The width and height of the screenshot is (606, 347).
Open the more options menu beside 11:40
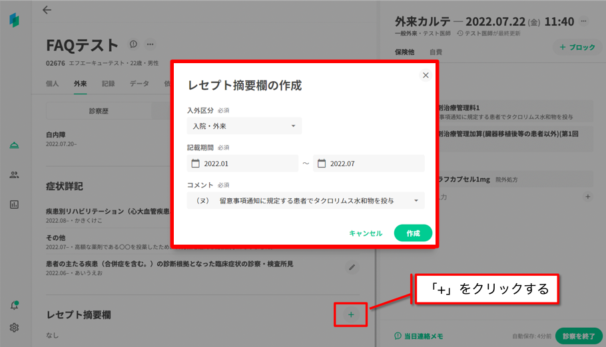pyautogui.click(x=583, y=21)
